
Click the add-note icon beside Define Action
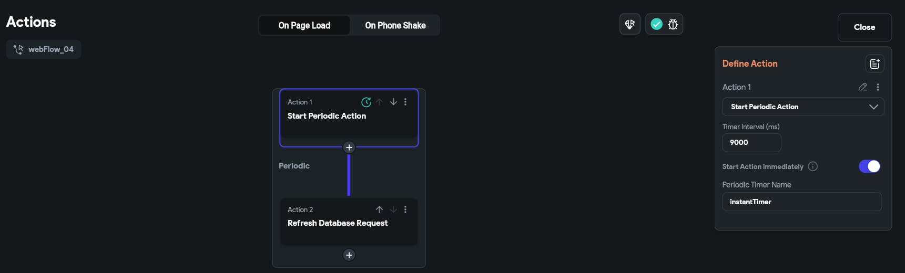(875, 64)
